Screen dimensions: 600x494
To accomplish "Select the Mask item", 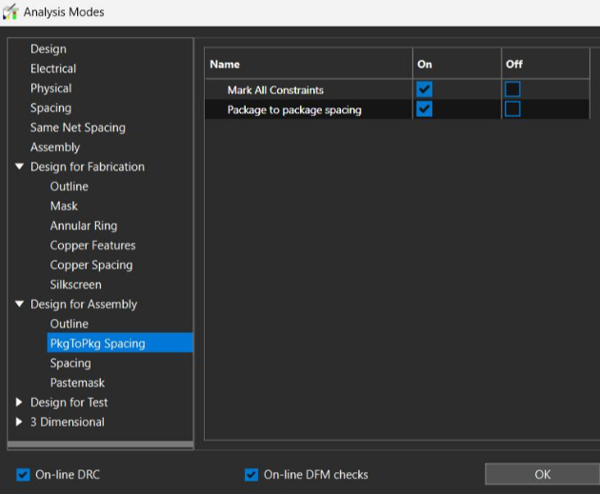I will [64, 207].
